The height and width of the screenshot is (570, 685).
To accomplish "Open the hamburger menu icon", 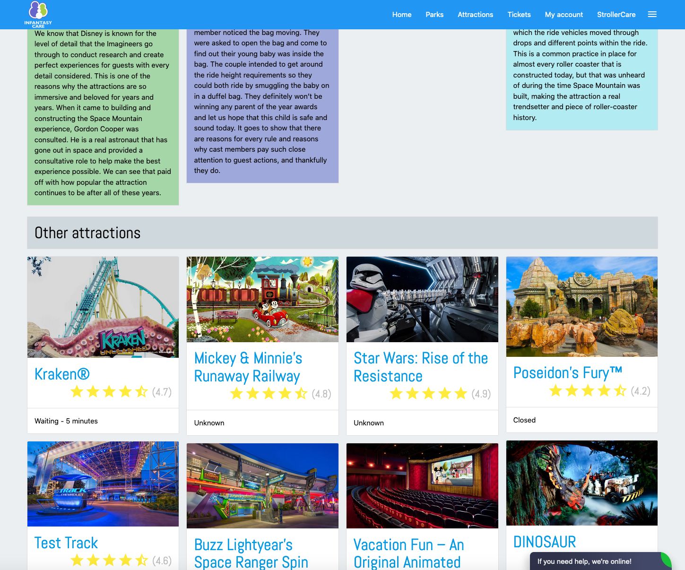I will pyautogui.click(x=652, y=14).
